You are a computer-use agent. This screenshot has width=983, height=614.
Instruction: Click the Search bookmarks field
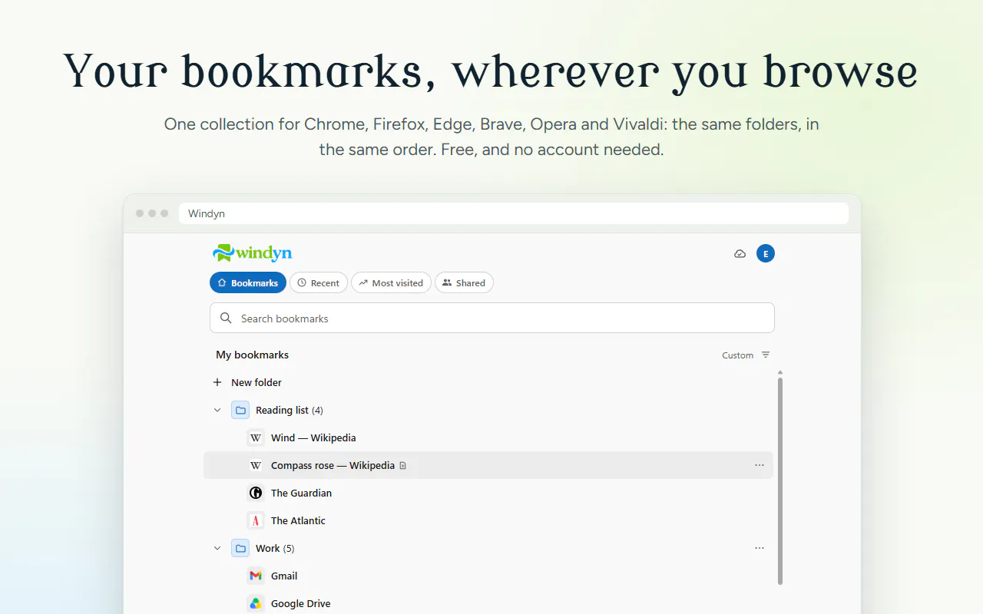[x=492, y=318]
